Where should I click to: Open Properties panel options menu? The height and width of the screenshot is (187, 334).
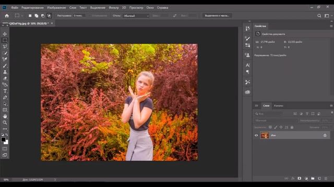click(331, 26)
